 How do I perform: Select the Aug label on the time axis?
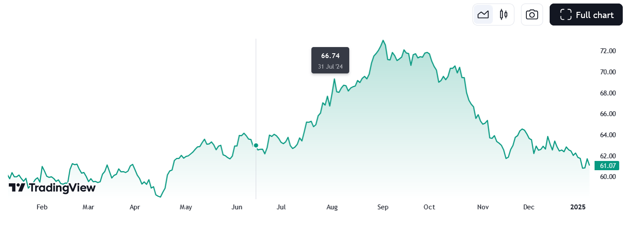click(332, 207)
